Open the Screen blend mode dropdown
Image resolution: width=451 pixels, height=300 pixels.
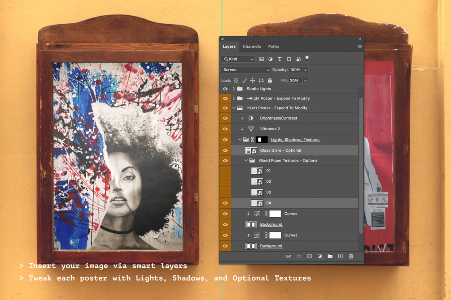click(245, 70)
